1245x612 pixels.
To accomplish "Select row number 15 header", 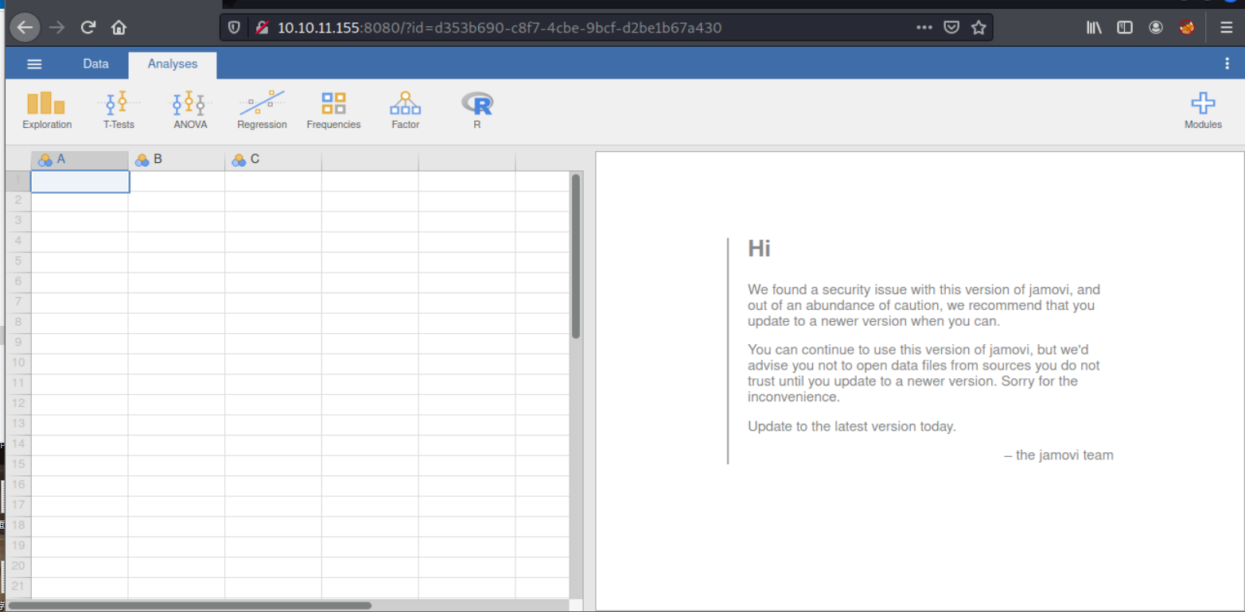I will (x=18, y=464).
